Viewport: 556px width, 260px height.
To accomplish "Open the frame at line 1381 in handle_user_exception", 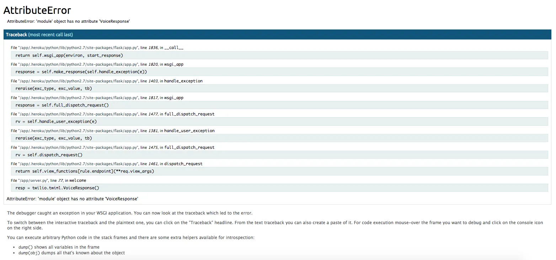I will coord(113,131).
